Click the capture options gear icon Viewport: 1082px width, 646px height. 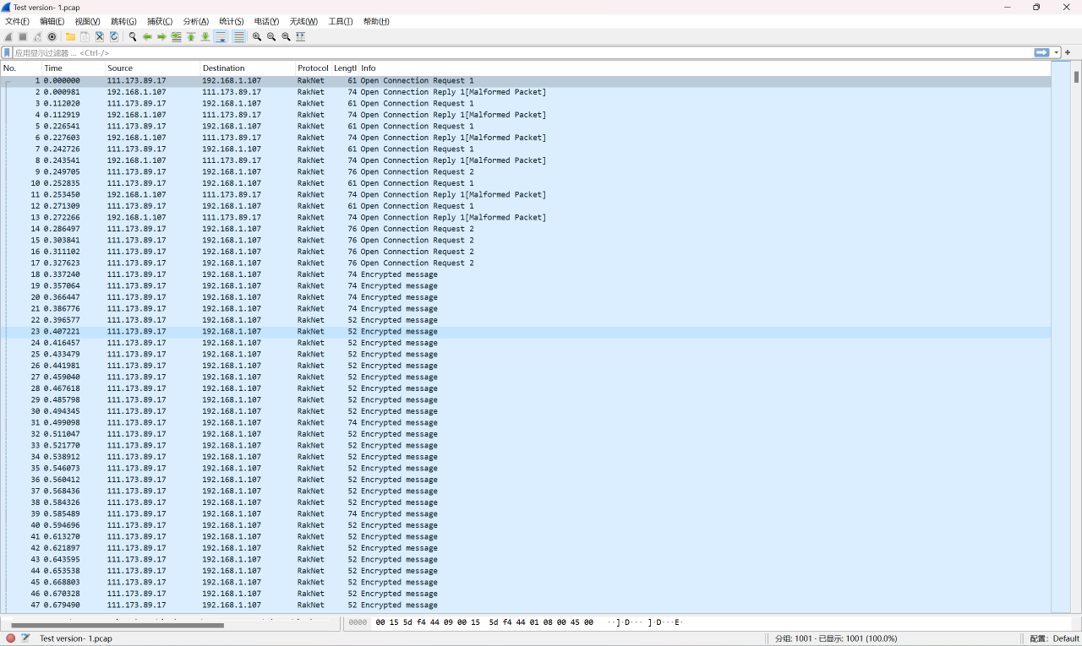[x=52, y=37]
